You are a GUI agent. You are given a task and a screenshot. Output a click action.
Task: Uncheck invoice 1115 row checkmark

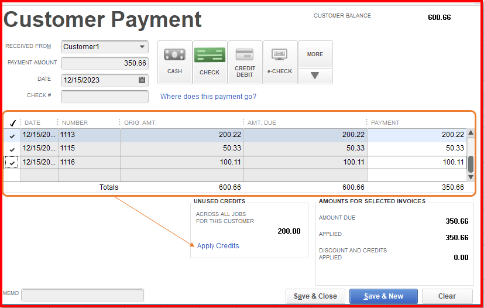coord(12,149)
